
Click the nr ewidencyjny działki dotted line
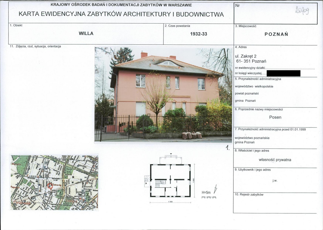pyautogui.click(x=290, y=68)
